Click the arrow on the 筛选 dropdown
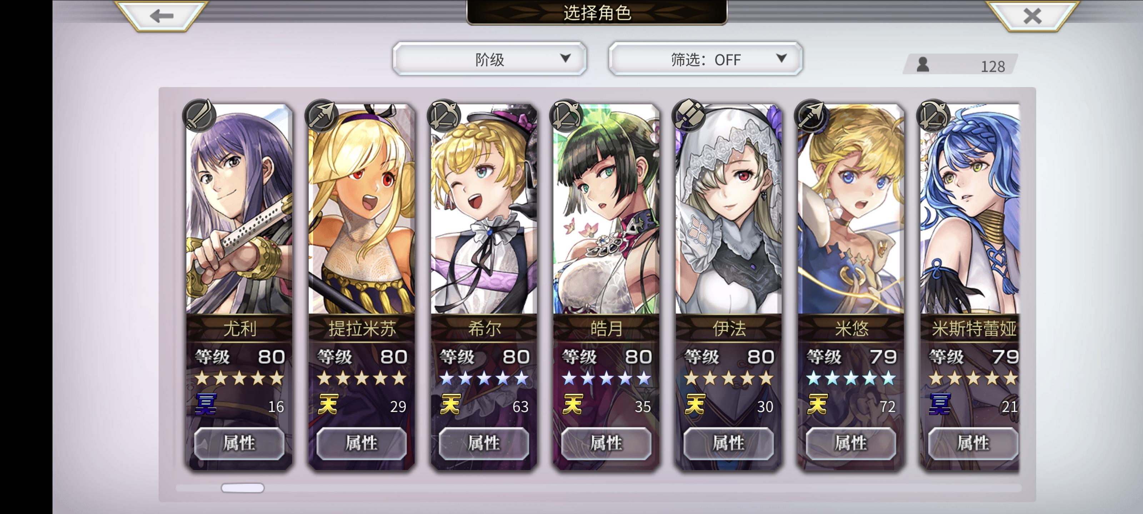The width and height of the screenshot is (1143, 514). coord(782,58)
